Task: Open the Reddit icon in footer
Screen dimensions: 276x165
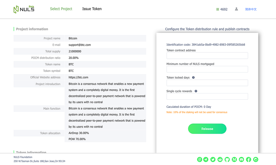Action: tap(220, 159)
